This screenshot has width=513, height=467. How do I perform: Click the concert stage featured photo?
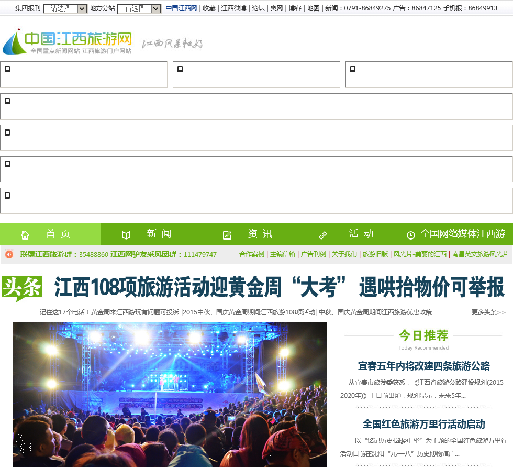click(x=170, y=394)
